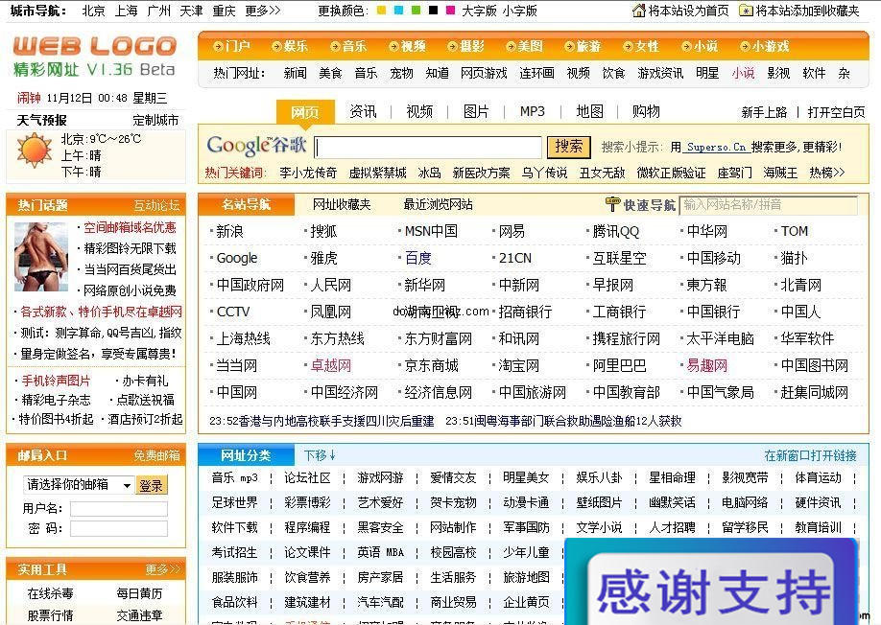The width and height of the screenshot is (881, 625).
Task: Open hot keyword 李小龙传奇
Action: (x=308, y=173)
